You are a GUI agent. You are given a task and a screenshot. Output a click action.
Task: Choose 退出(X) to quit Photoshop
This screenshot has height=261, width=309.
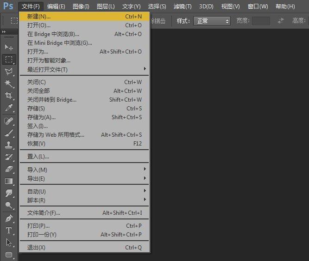(84, 248)
